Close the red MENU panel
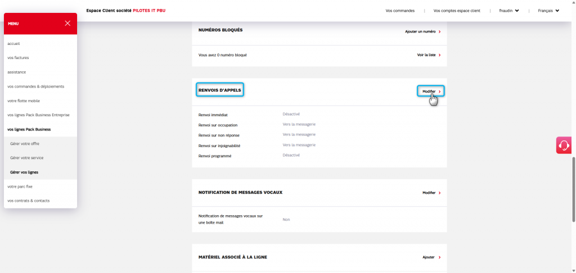 click(67, 24)
